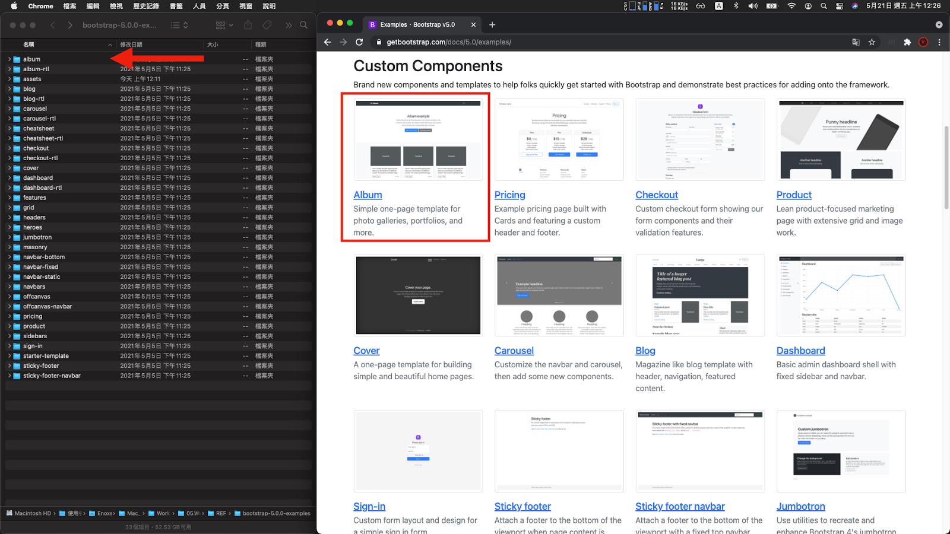
Task: Select the jumbotron folder row
Action: point(157,237)
